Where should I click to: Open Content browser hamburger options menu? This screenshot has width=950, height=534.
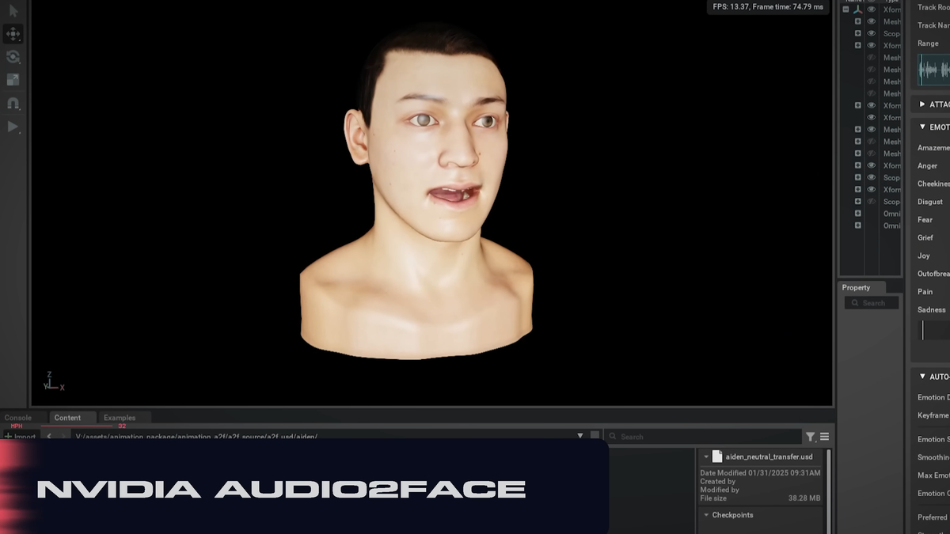[x=824, y=437]
